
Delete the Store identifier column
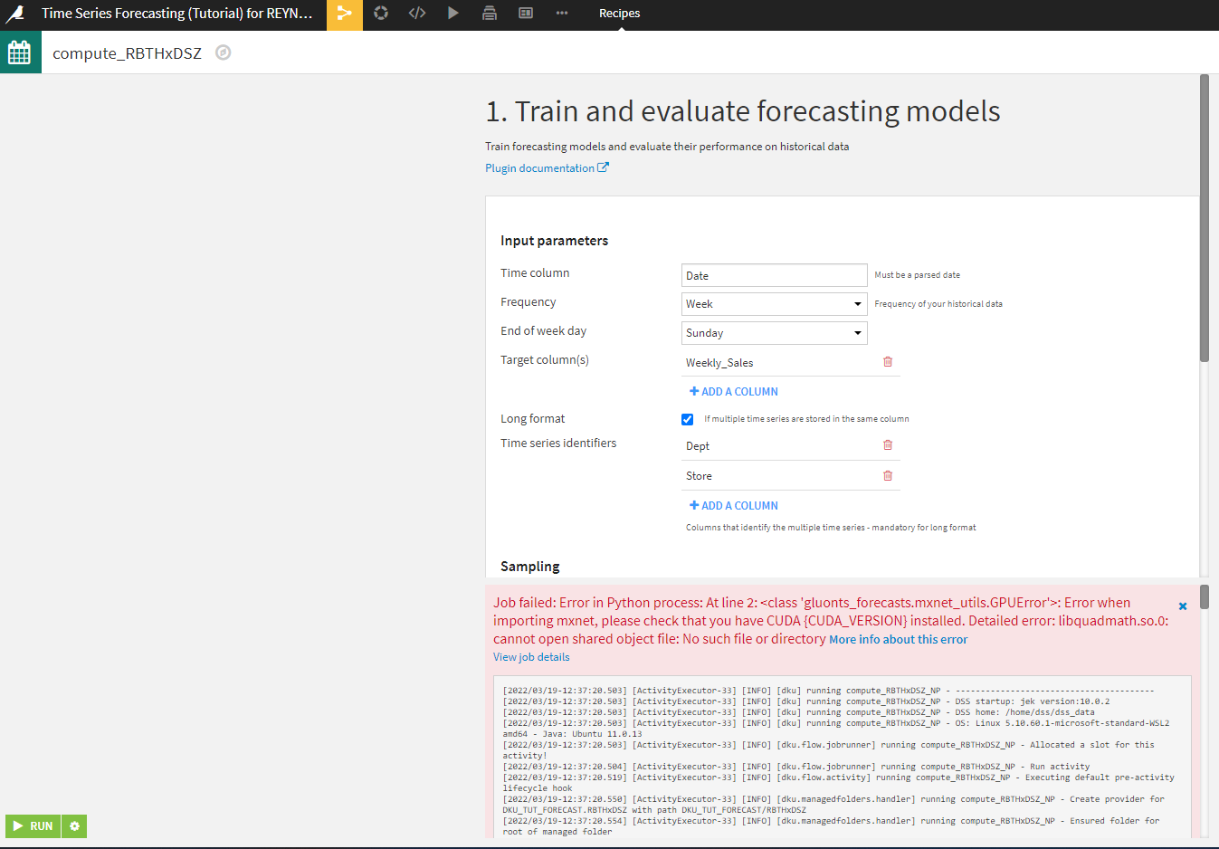point(888,475)
